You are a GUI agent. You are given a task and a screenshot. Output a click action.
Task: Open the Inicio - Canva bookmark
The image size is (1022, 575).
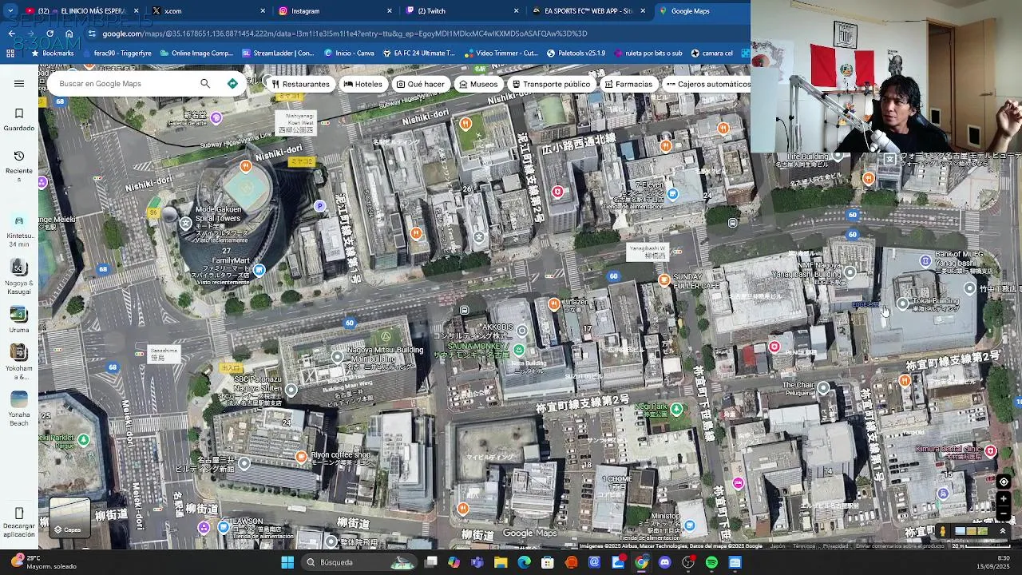click(349, 54)
